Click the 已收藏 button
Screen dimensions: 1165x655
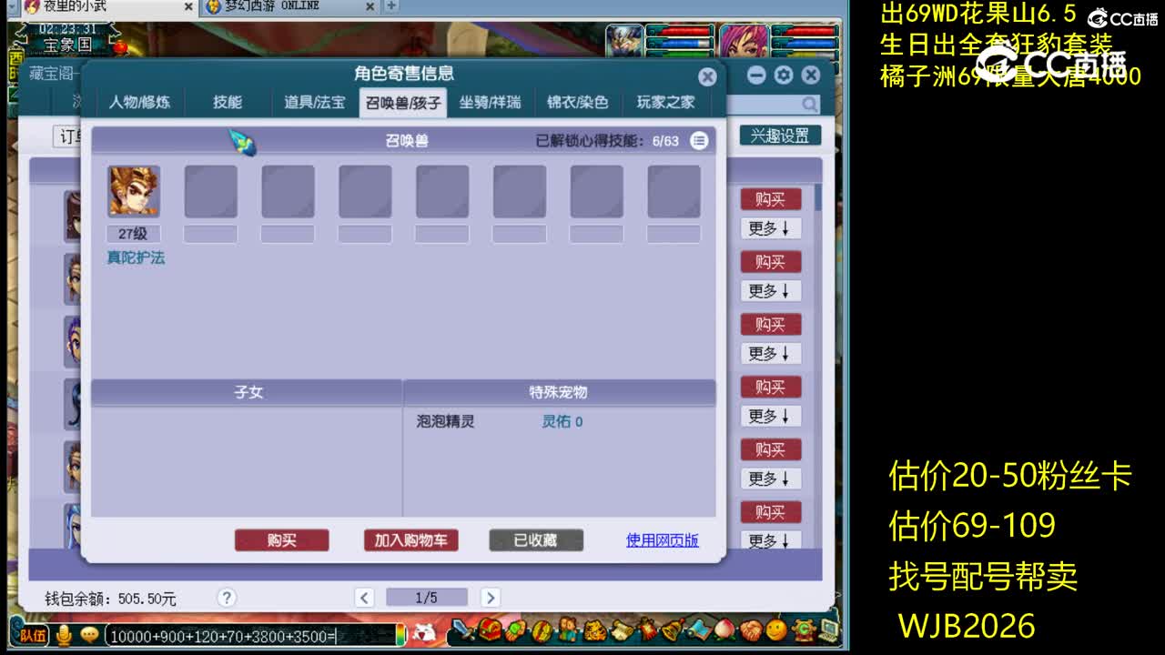pos(536,540)
